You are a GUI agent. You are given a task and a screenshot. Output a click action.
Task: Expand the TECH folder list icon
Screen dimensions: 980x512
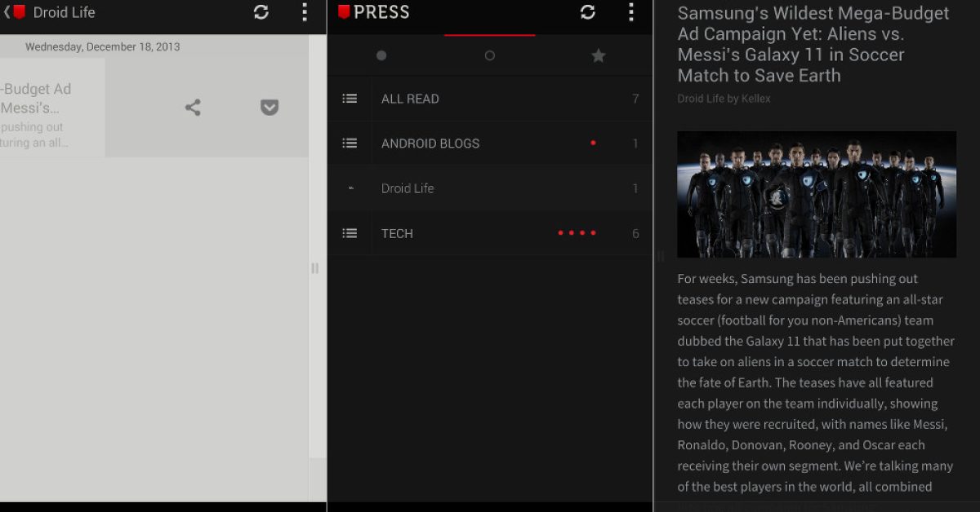350,233
